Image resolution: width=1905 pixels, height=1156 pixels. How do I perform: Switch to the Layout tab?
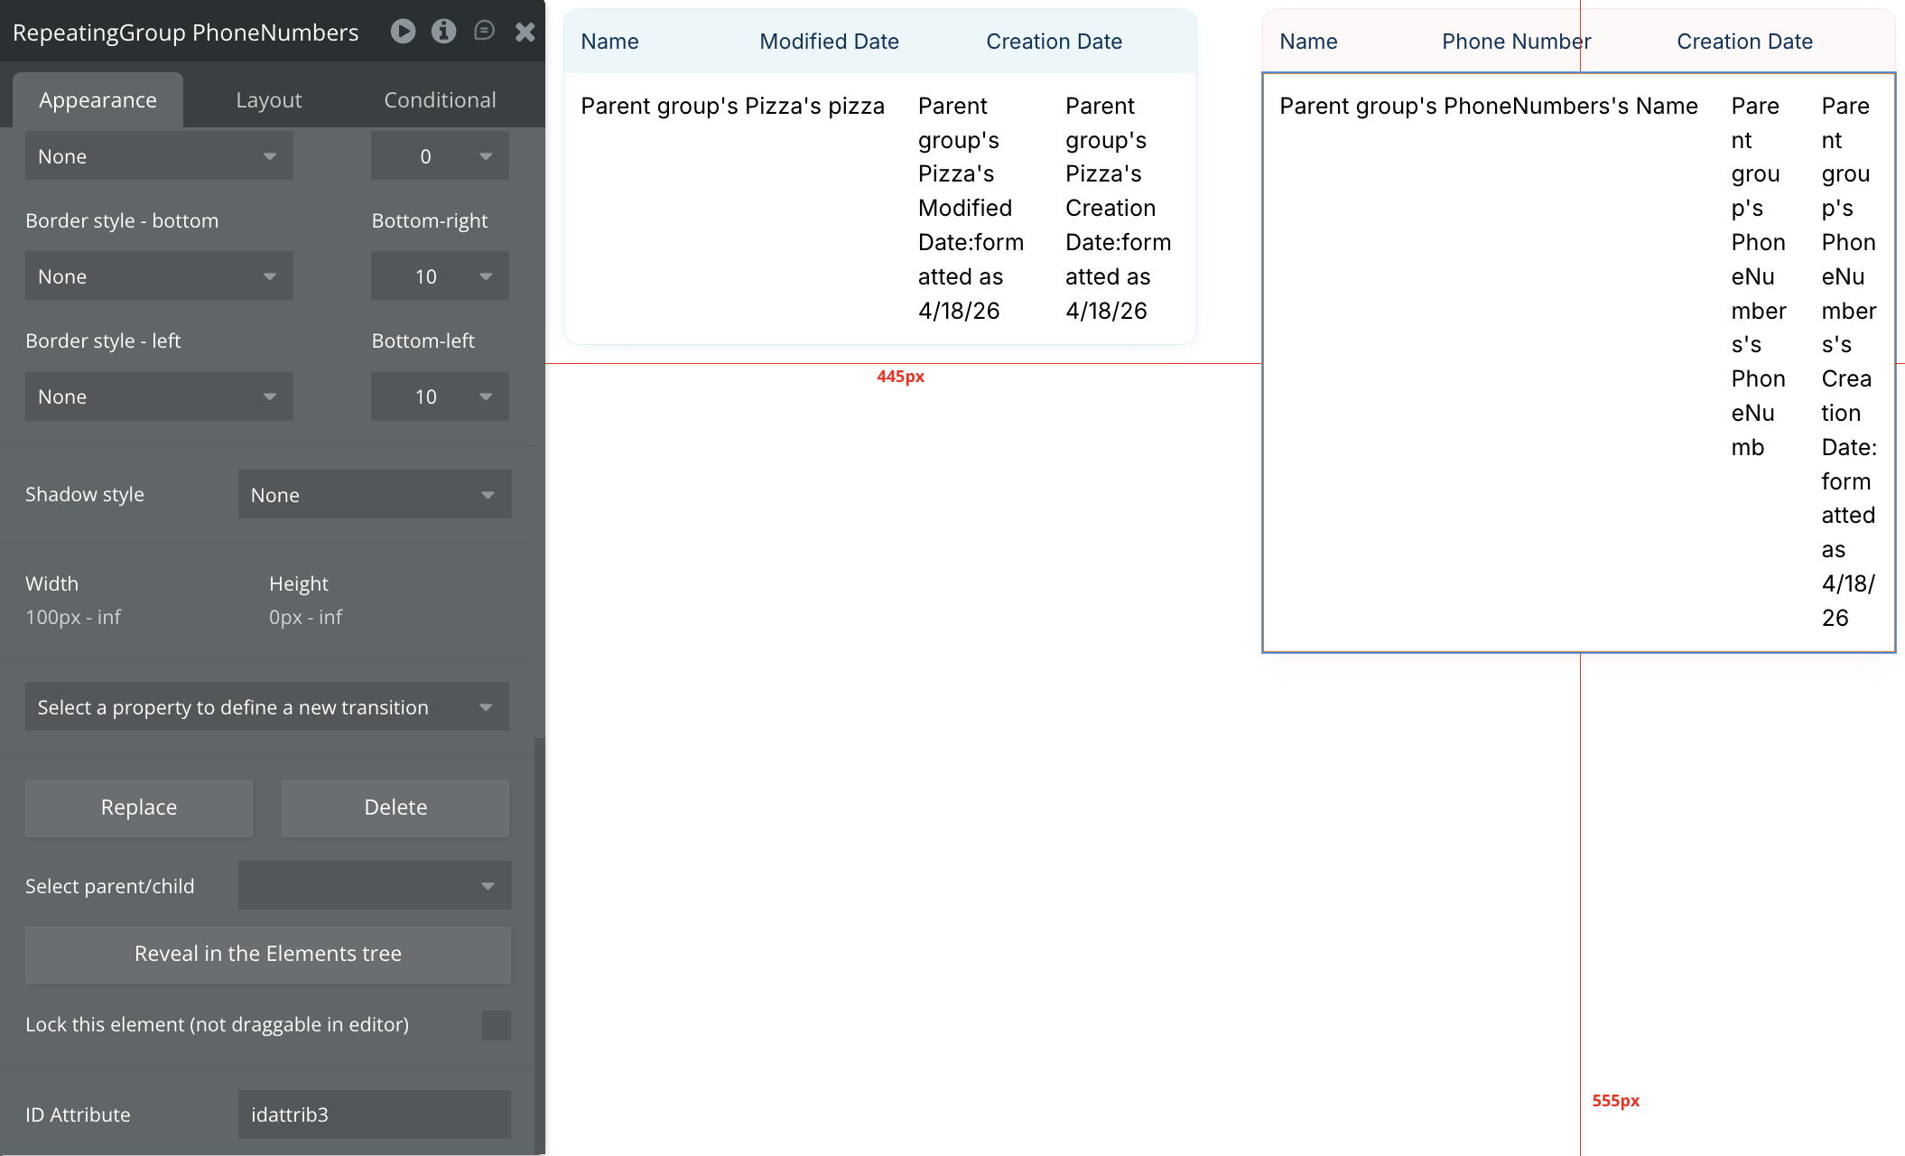[x=268, y=100]
